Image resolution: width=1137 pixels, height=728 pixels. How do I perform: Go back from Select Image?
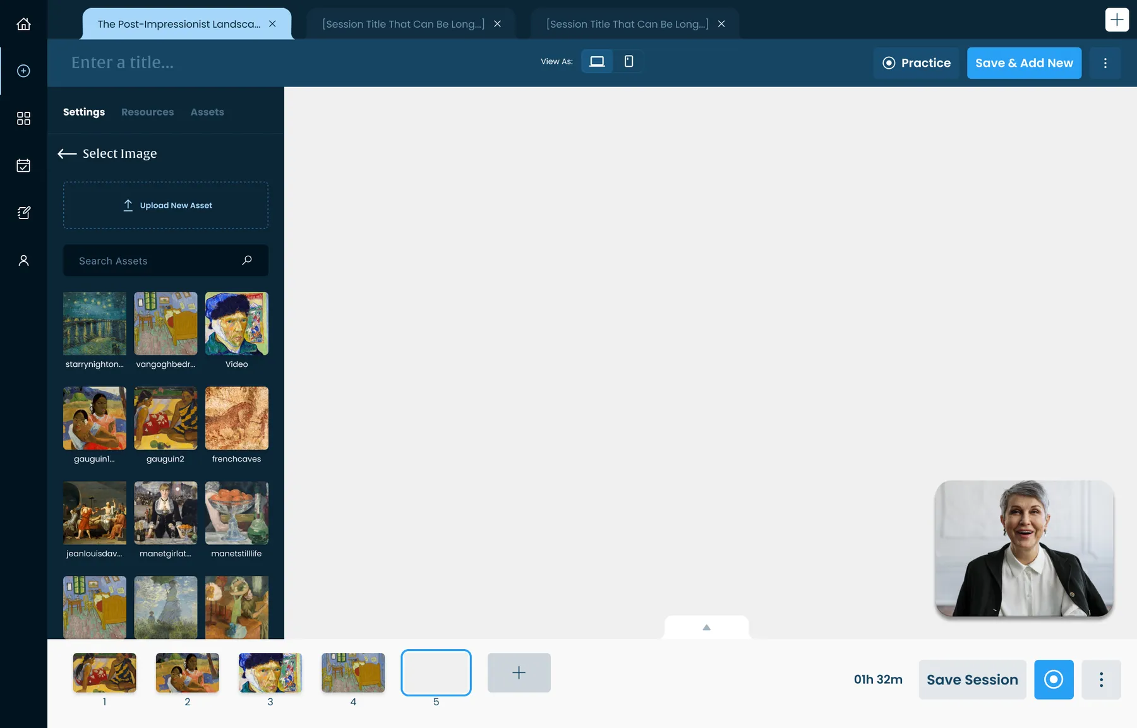point(67,153)
